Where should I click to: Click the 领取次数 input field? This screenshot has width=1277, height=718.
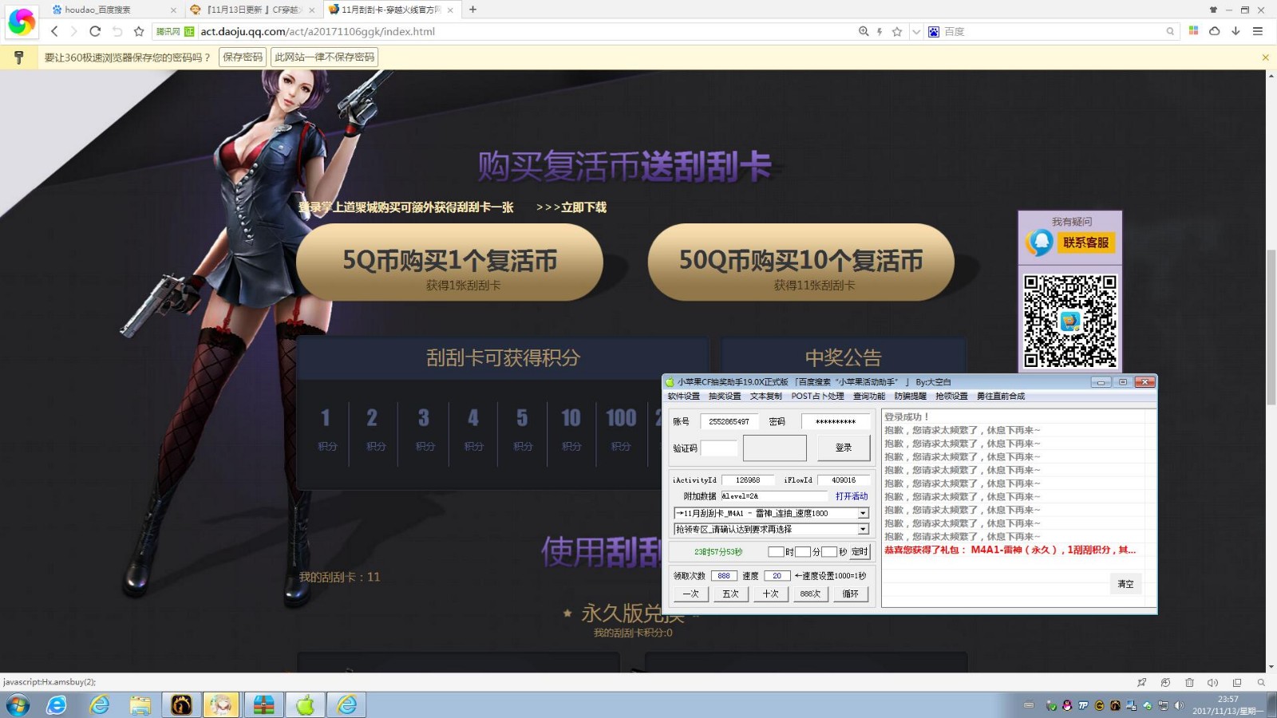(724, 575)
